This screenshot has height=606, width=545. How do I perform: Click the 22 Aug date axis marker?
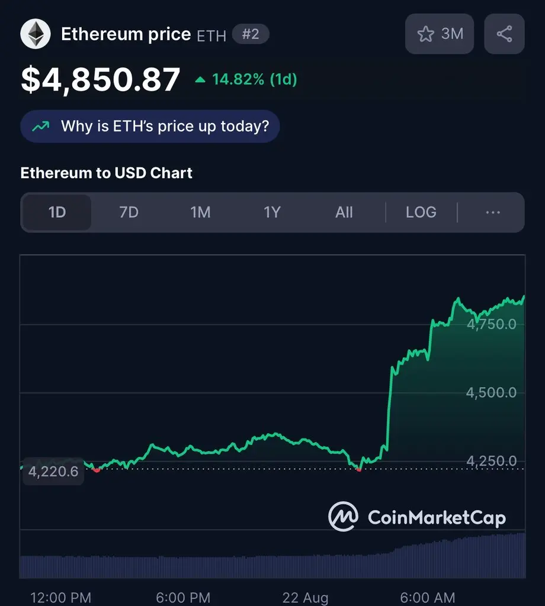click(x=305, y=598)
